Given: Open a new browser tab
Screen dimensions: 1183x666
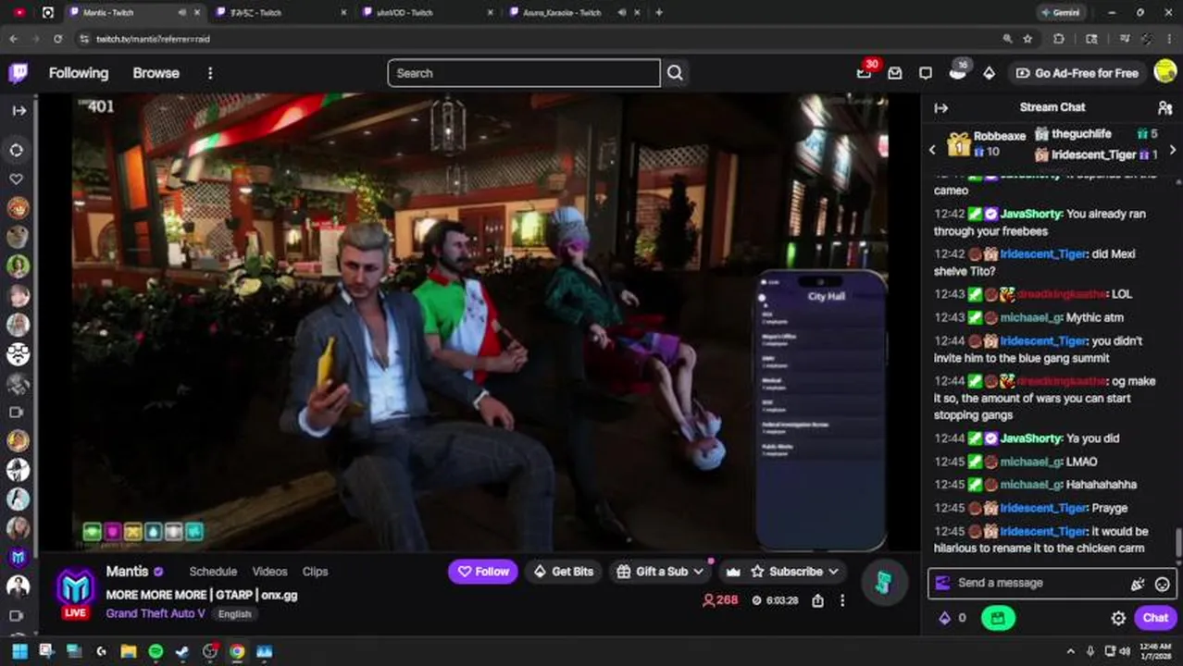Looking at the screenshot, I should tap(659, 13).
